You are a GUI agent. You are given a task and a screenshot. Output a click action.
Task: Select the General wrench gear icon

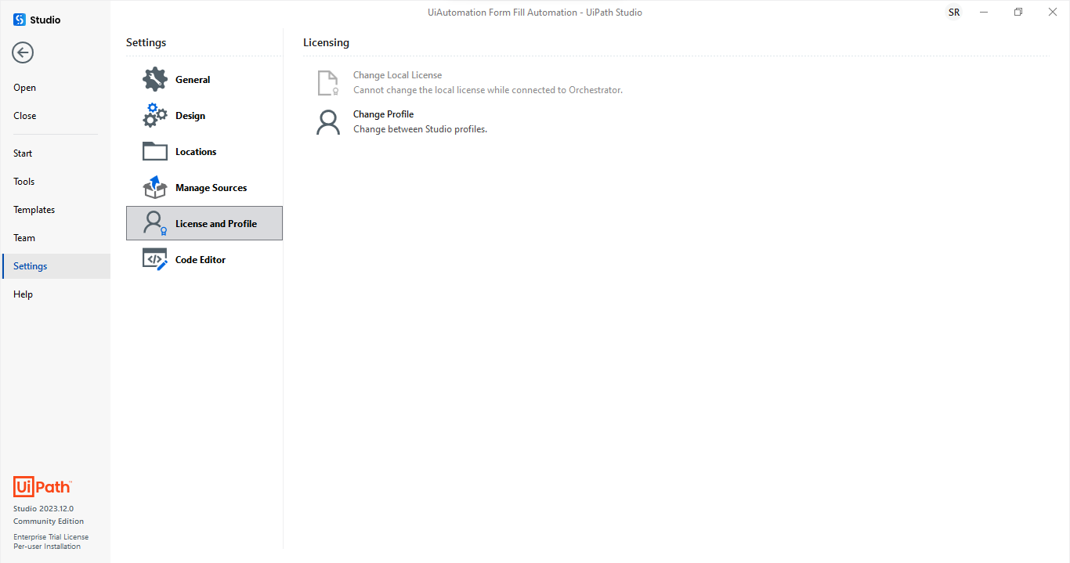[155, 79]
